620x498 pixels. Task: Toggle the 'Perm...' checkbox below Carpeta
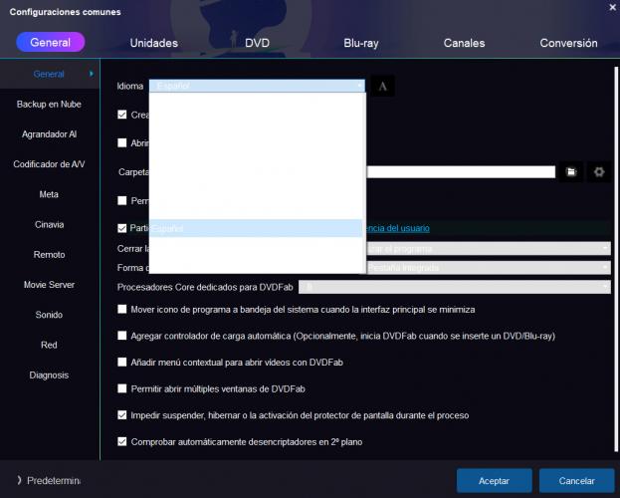click(121, 200)
